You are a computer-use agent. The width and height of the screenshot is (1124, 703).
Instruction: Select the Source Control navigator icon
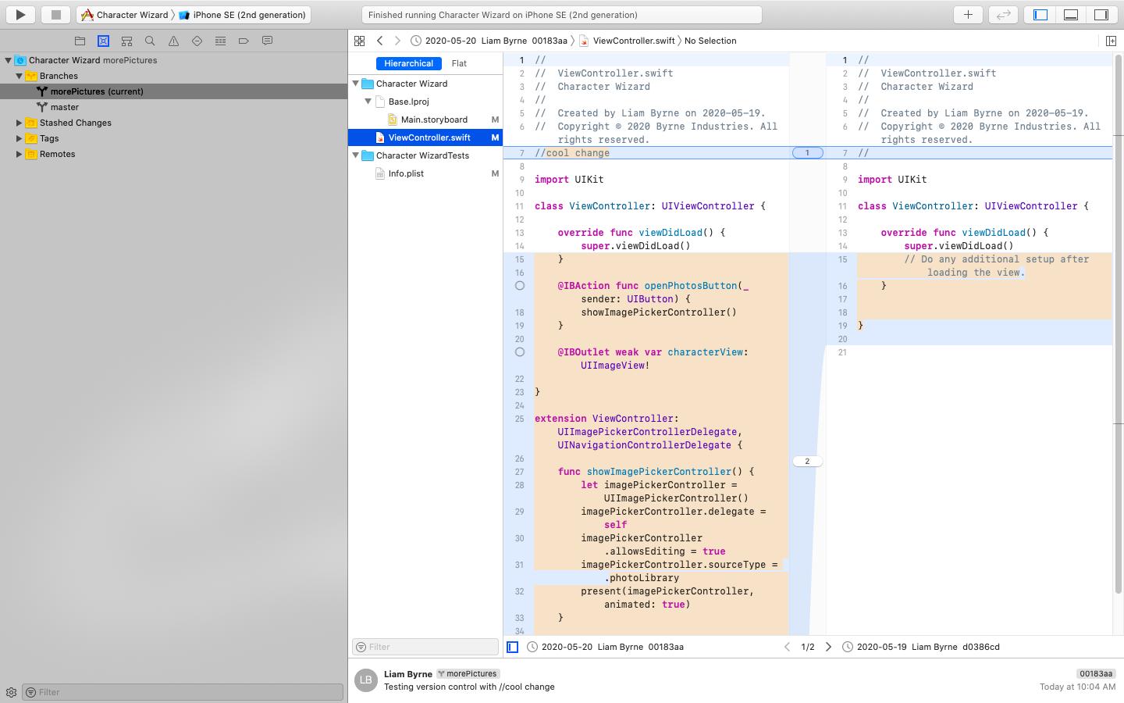coord(103,41)
